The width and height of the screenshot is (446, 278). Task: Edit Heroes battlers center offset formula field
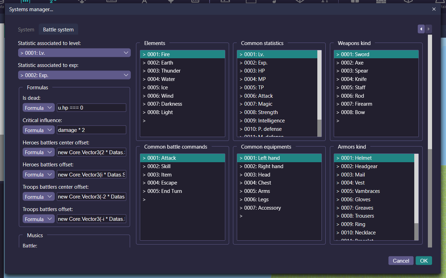91,152
